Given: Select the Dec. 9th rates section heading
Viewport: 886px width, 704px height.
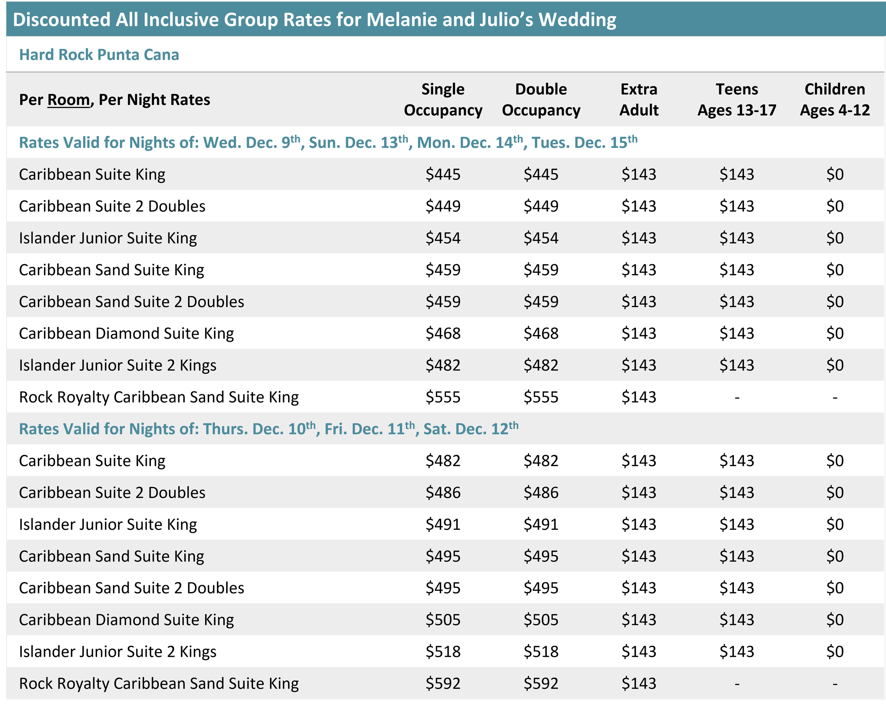Looking at the screenshot, I should [328, 142].
